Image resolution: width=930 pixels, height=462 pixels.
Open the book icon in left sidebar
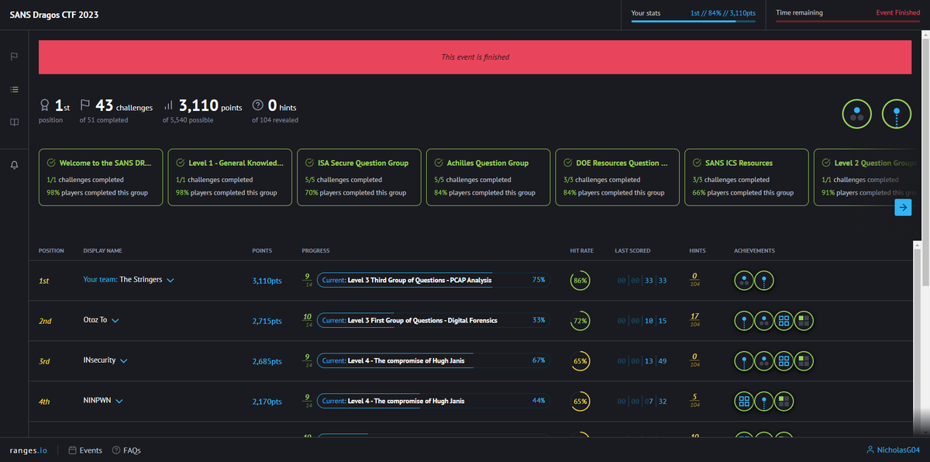(14, 122)
